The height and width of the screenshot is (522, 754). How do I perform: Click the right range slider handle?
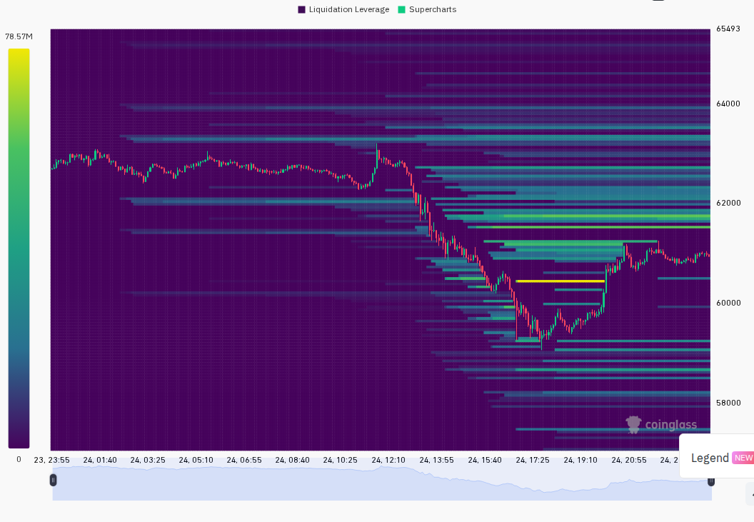[710, 481]
